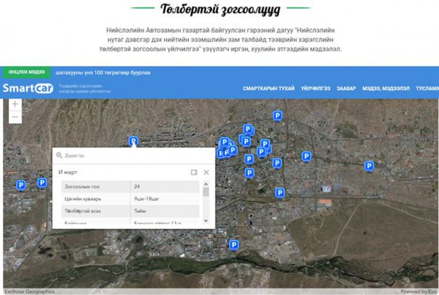Open МЭДЭЭ, МЭДЭЭЛЭЛ menu item
Image resolution: width=439 pixels, height=295 pixels.
(385, 88)
